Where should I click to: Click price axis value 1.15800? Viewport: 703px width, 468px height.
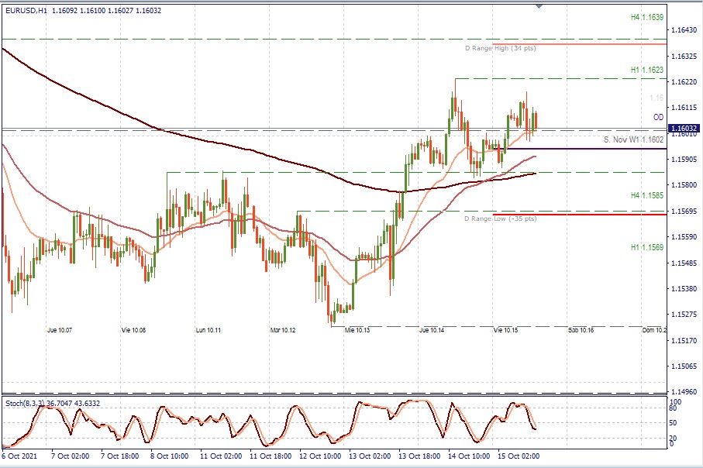(x=684, y=184)
